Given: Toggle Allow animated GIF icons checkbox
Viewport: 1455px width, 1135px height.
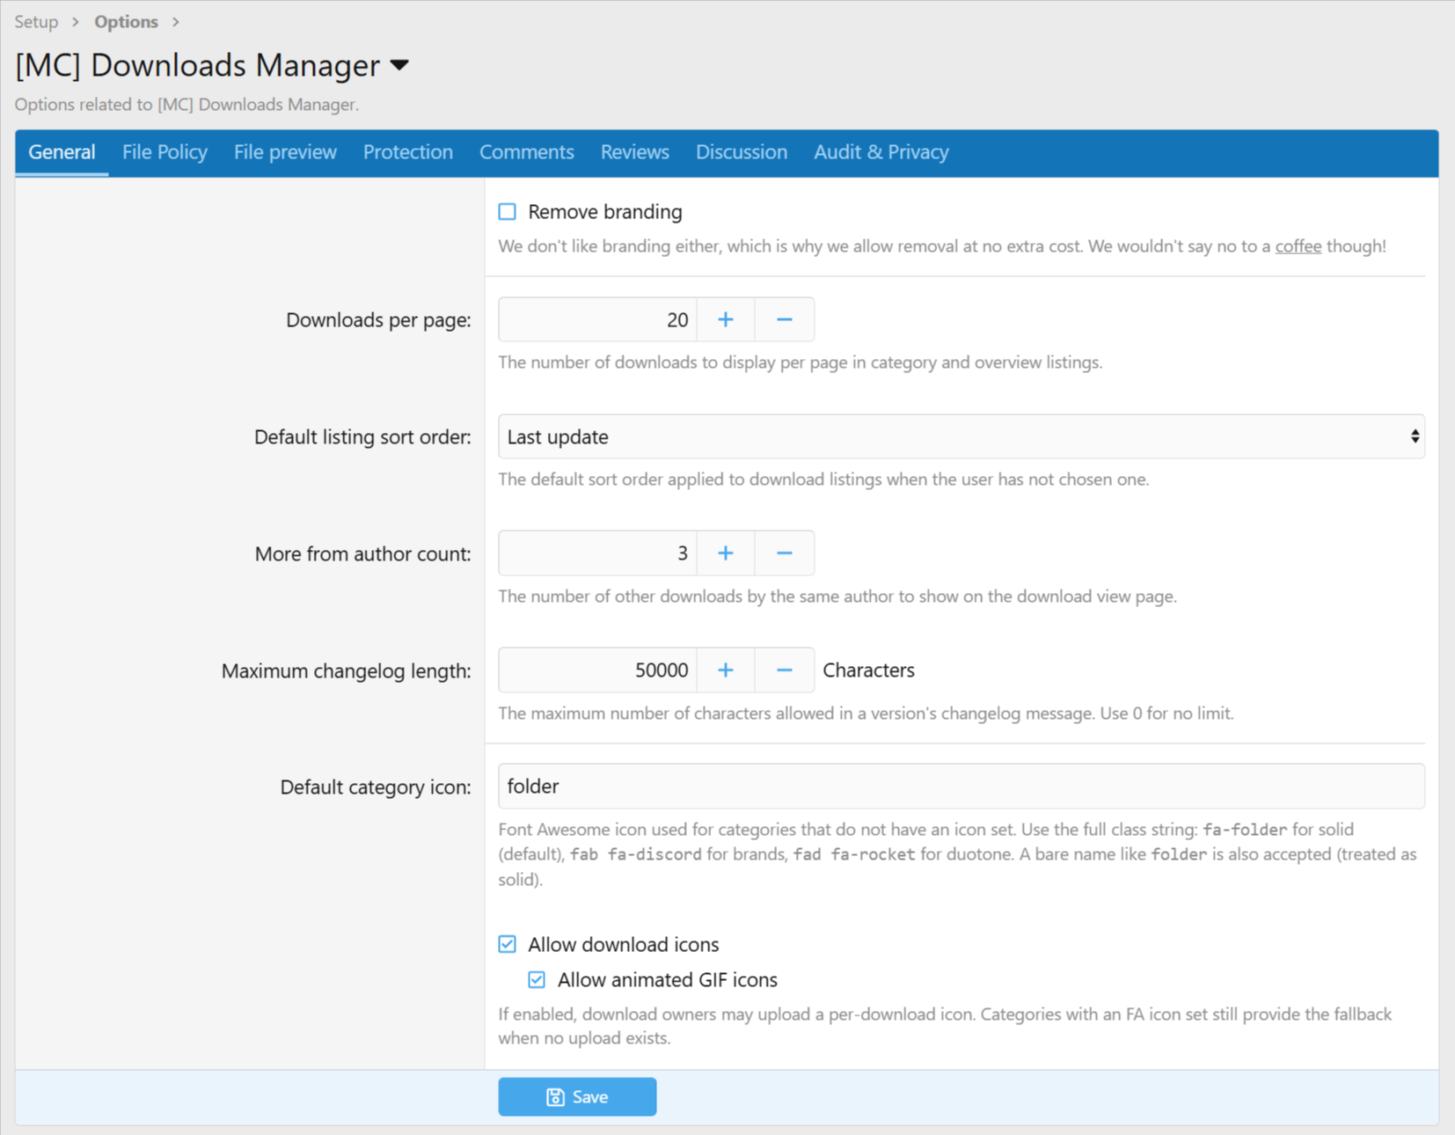Looking at the screenshot, I should 537,979.
